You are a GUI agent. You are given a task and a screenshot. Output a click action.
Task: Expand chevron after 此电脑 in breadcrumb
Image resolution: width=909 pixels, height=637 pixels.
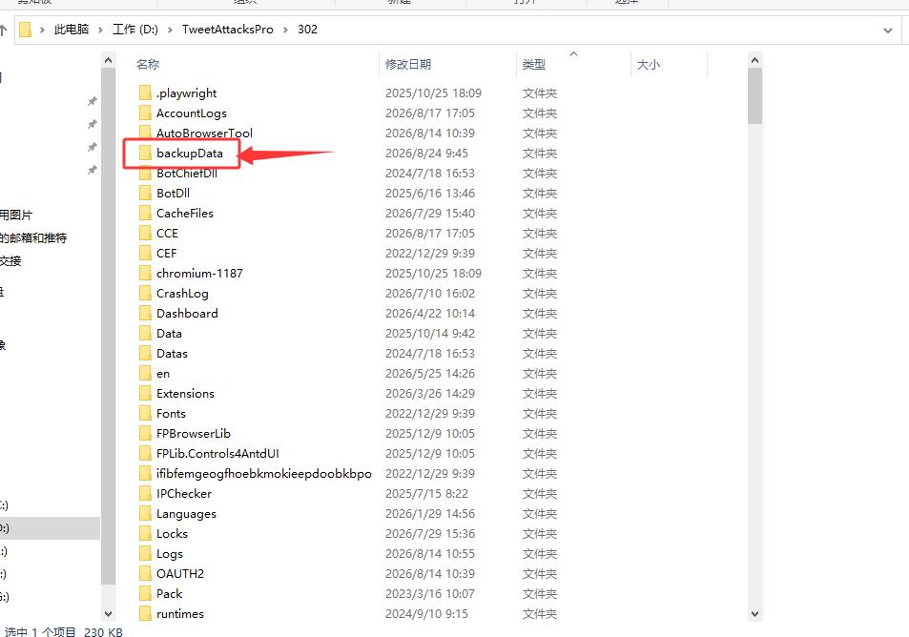click(x=100, y=30)
